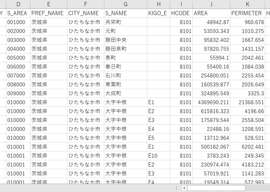Select AREA value 324895.549

[211, 93]
